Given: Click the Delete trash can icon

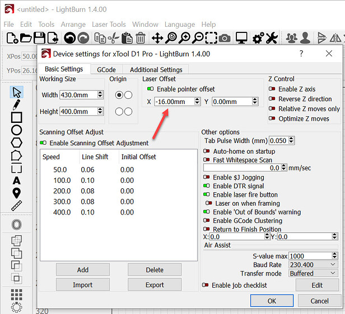Looking at the screenshot, I should tap(140, 38).
